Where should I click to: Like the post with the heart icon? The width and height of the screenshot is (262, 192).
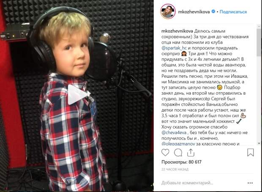pos(165,153)
